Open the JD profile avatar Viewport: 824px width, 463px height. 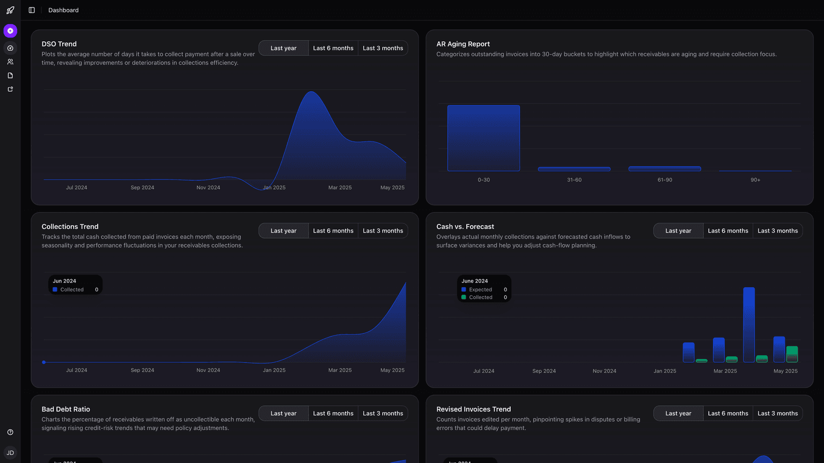coord(10,452)
